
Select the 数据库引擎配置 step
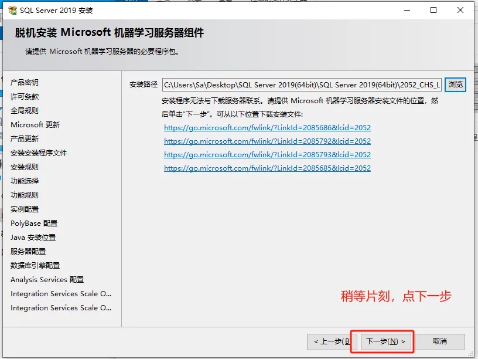[35, 266]
